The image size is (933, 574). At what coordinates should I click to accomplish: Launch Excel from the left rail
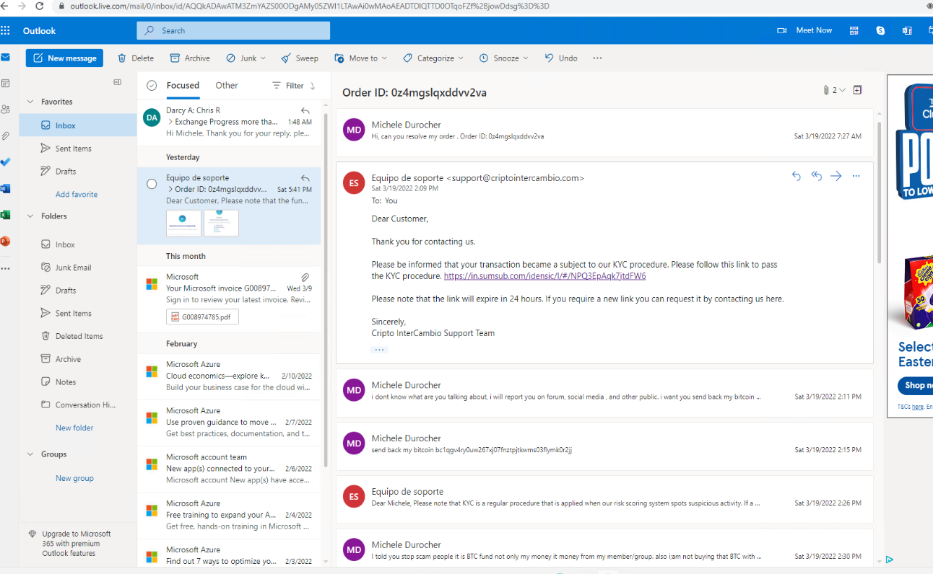5,215
